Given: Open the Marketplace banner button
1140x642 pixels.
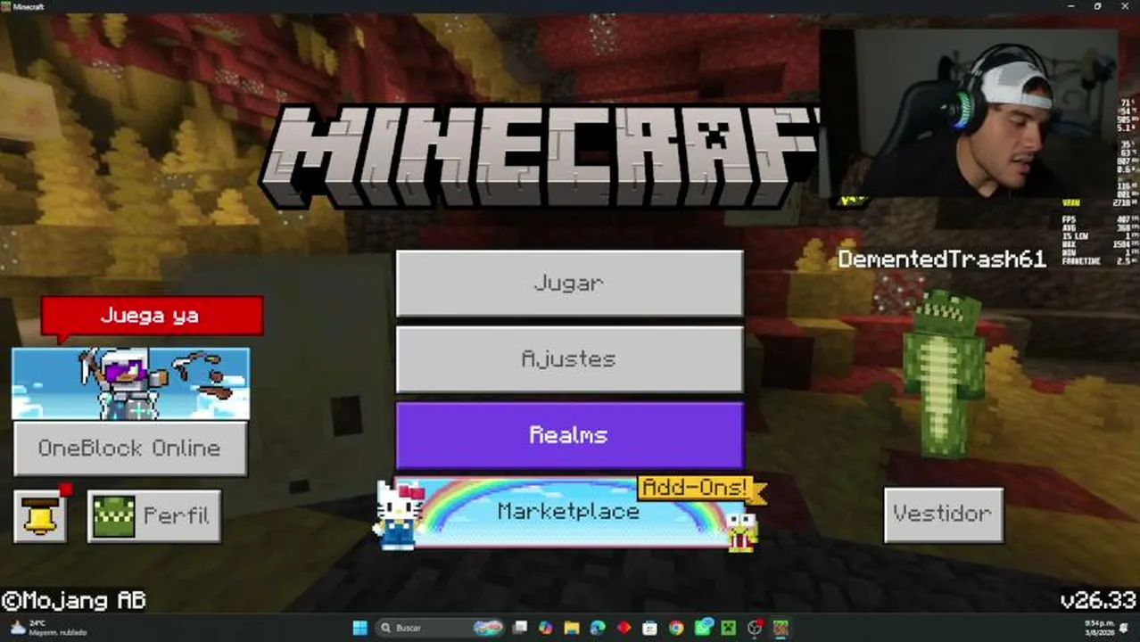Looking at the screenshot, I should point(569,512).
